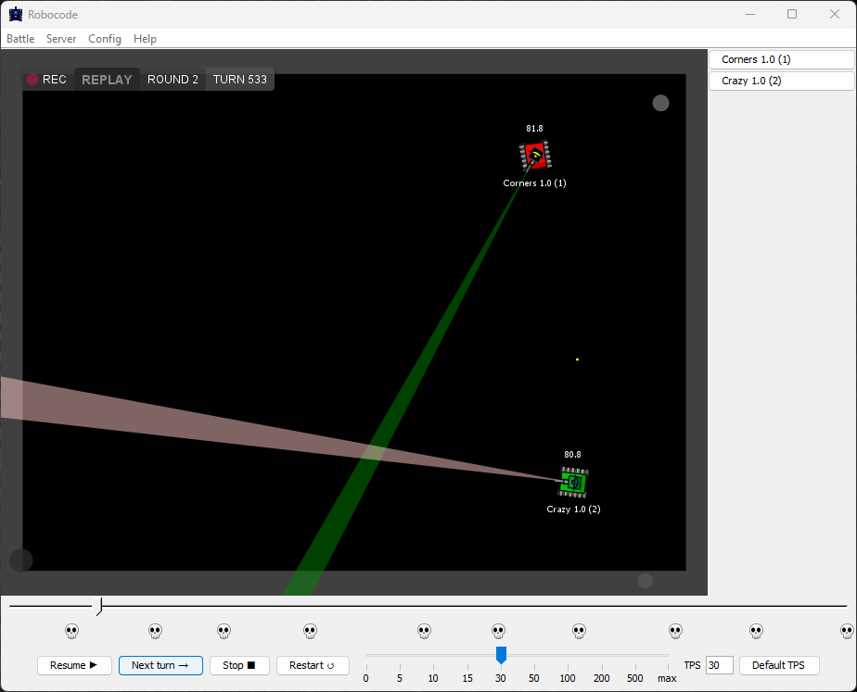Open the Config menu
Image resolution: width=857 pixels, height=692 pixels.
pos(105,39)
